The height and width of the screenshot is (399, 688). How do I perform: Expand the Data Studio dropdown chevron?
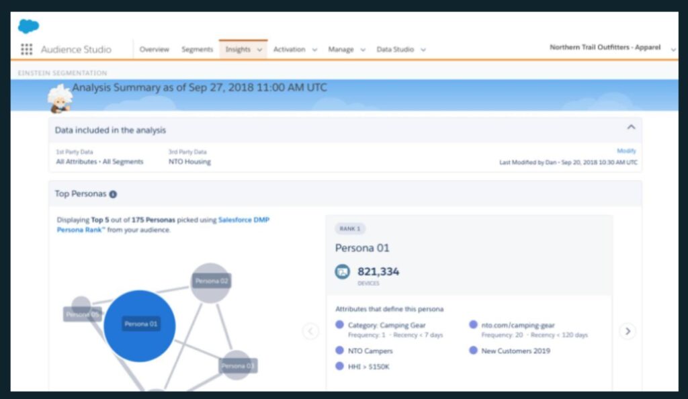pos(423,50)
